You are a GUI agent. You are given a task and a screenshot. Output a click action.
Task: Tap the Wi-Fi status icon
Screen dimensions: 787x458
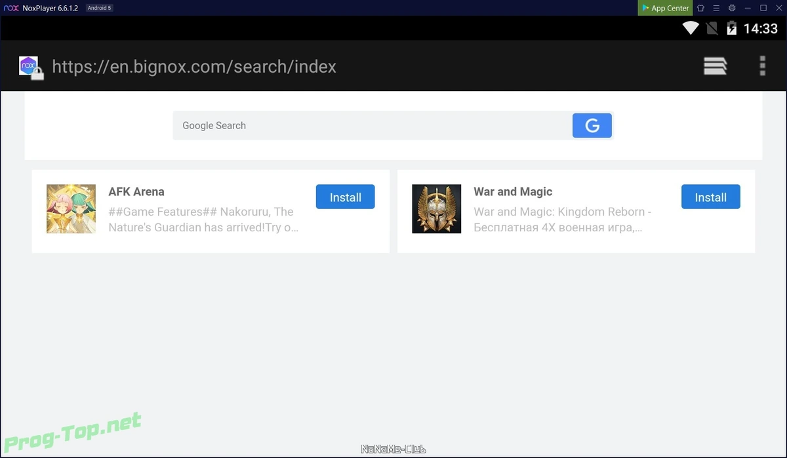coord(691,28)
